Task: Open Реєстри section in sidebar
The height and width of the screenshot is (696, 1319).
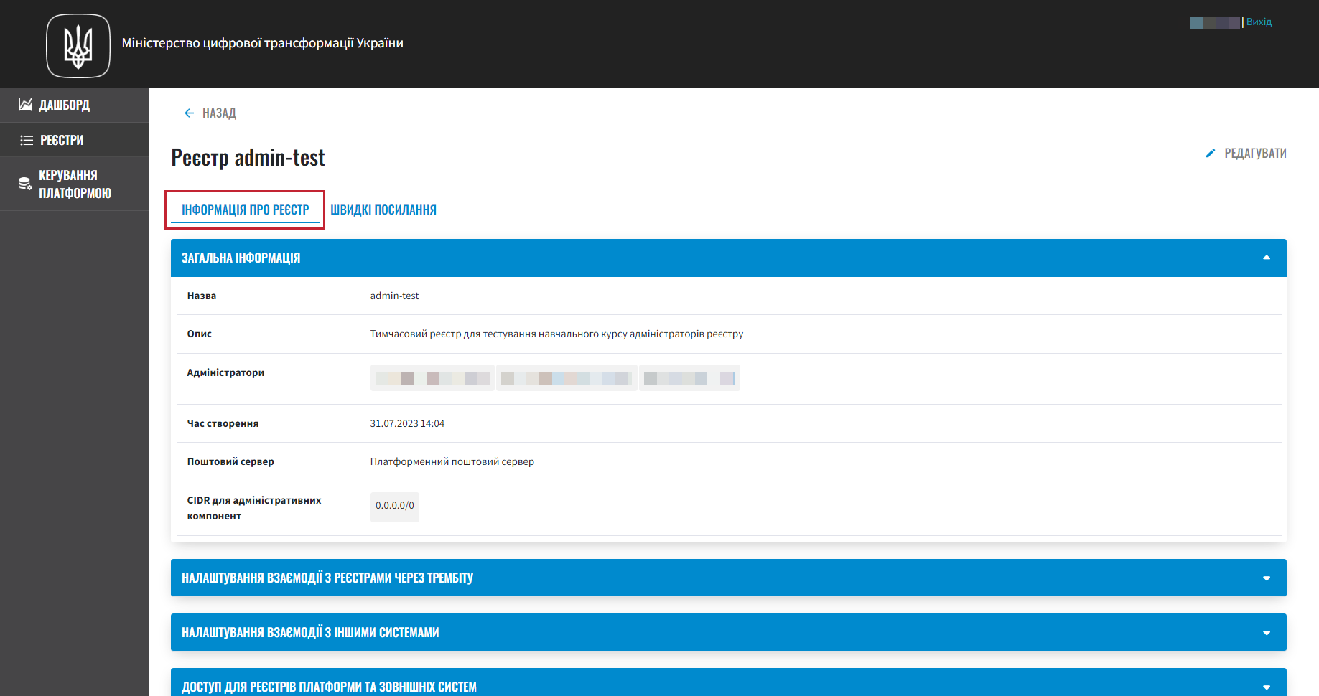Action: [62, 140]
